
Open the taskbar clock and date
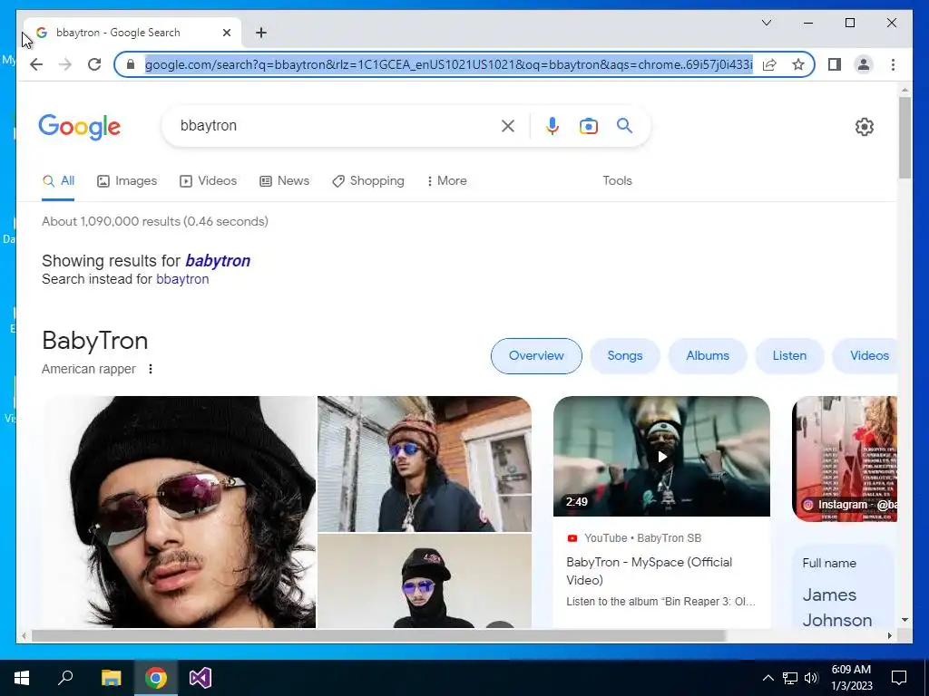point(852,678)
